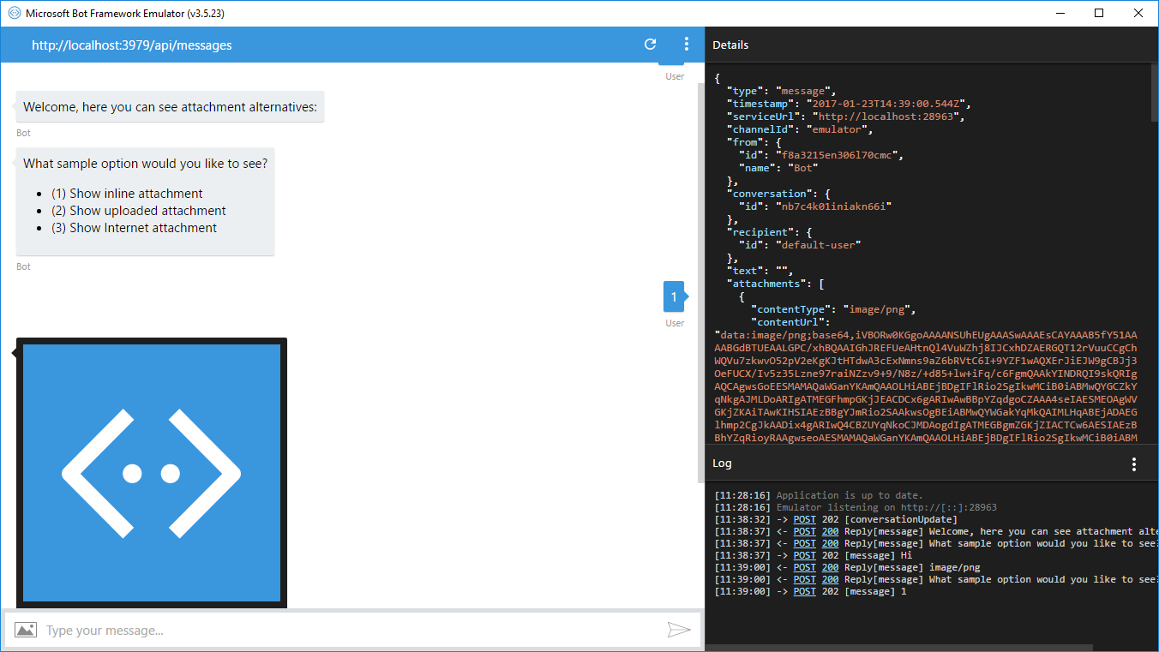Close the Bot Framework Emulator window

coord(1139,13)
